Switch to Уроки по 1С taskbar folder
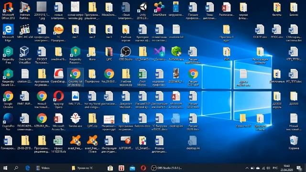Screen dimensions: 306x172 pyautogui.click(x=82, y=168)
